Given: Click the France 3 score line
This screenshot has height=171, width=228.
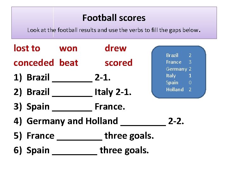Looking at the screenshot, I should [179, 62].
